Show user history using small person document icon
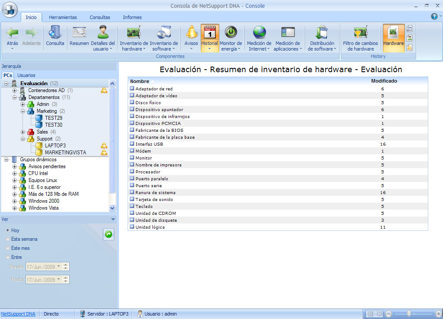The image size is (443, 319). coord(409,38)
